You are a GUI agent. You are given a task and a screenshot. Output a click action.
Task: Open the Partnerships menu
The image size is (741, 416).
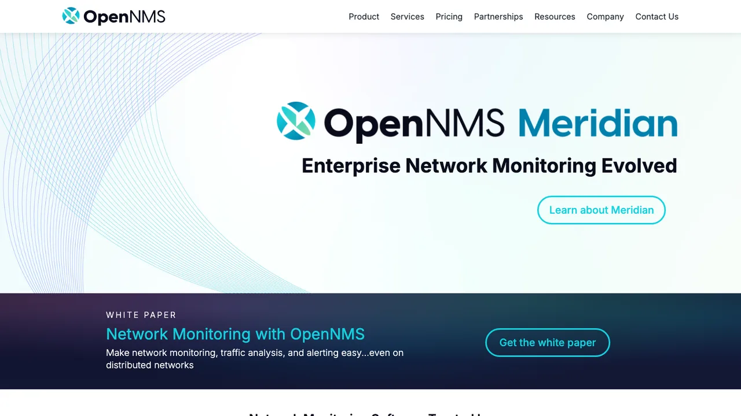(498, 17)
